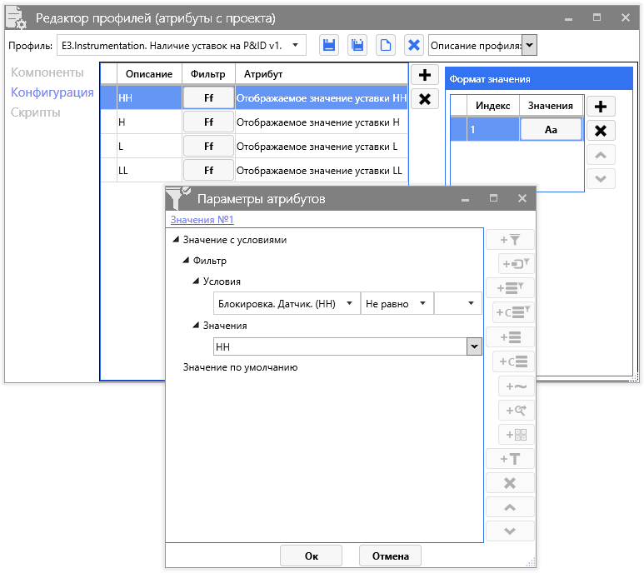Click the save-all double floppy icon
Image resolution: width=644 pixels, height=573 pixels.
coord(357,45)
